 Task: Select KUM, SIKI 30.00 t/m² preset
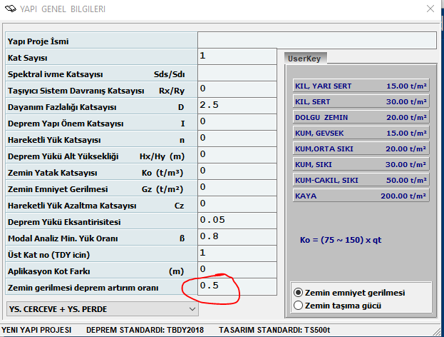click(x=360, y=164)
